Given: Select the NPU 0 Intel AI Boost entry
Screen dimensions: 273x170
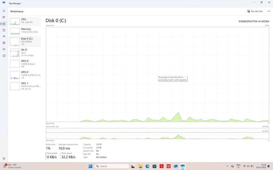Looking at the screenshot, I should (25, 64).
